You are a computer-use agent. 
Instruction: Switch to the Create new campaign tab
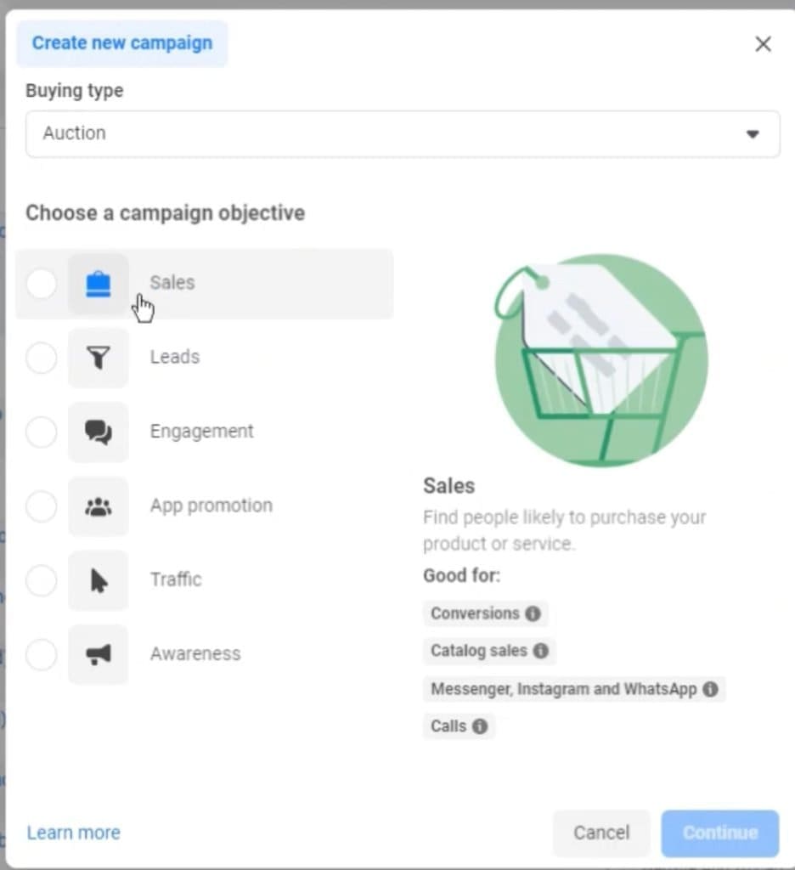122,43
